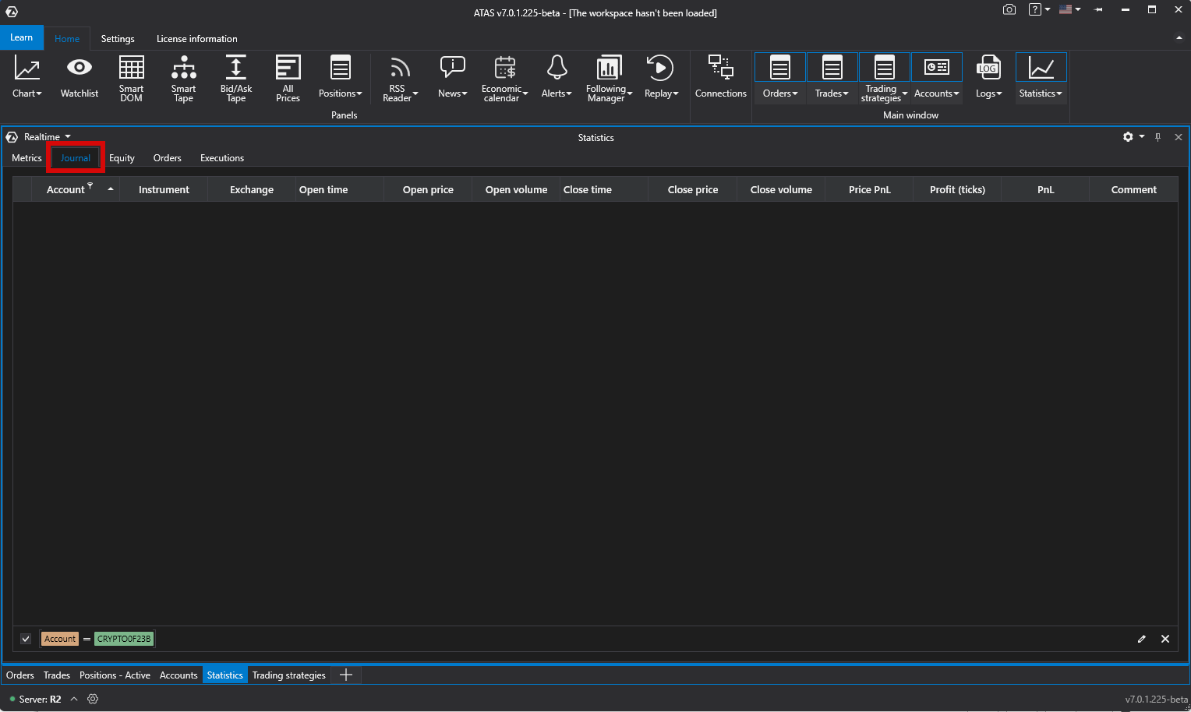
Task: Sort by the Open volume column header
Action: [516, 189]
